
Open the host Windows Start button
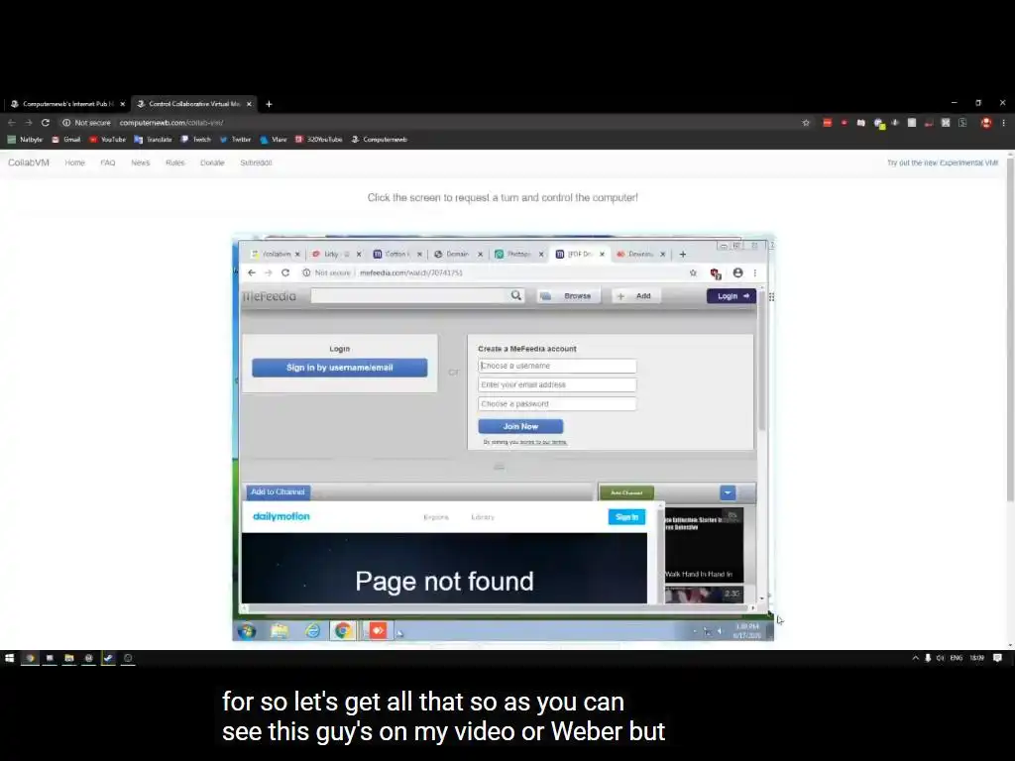coord(9,658)
